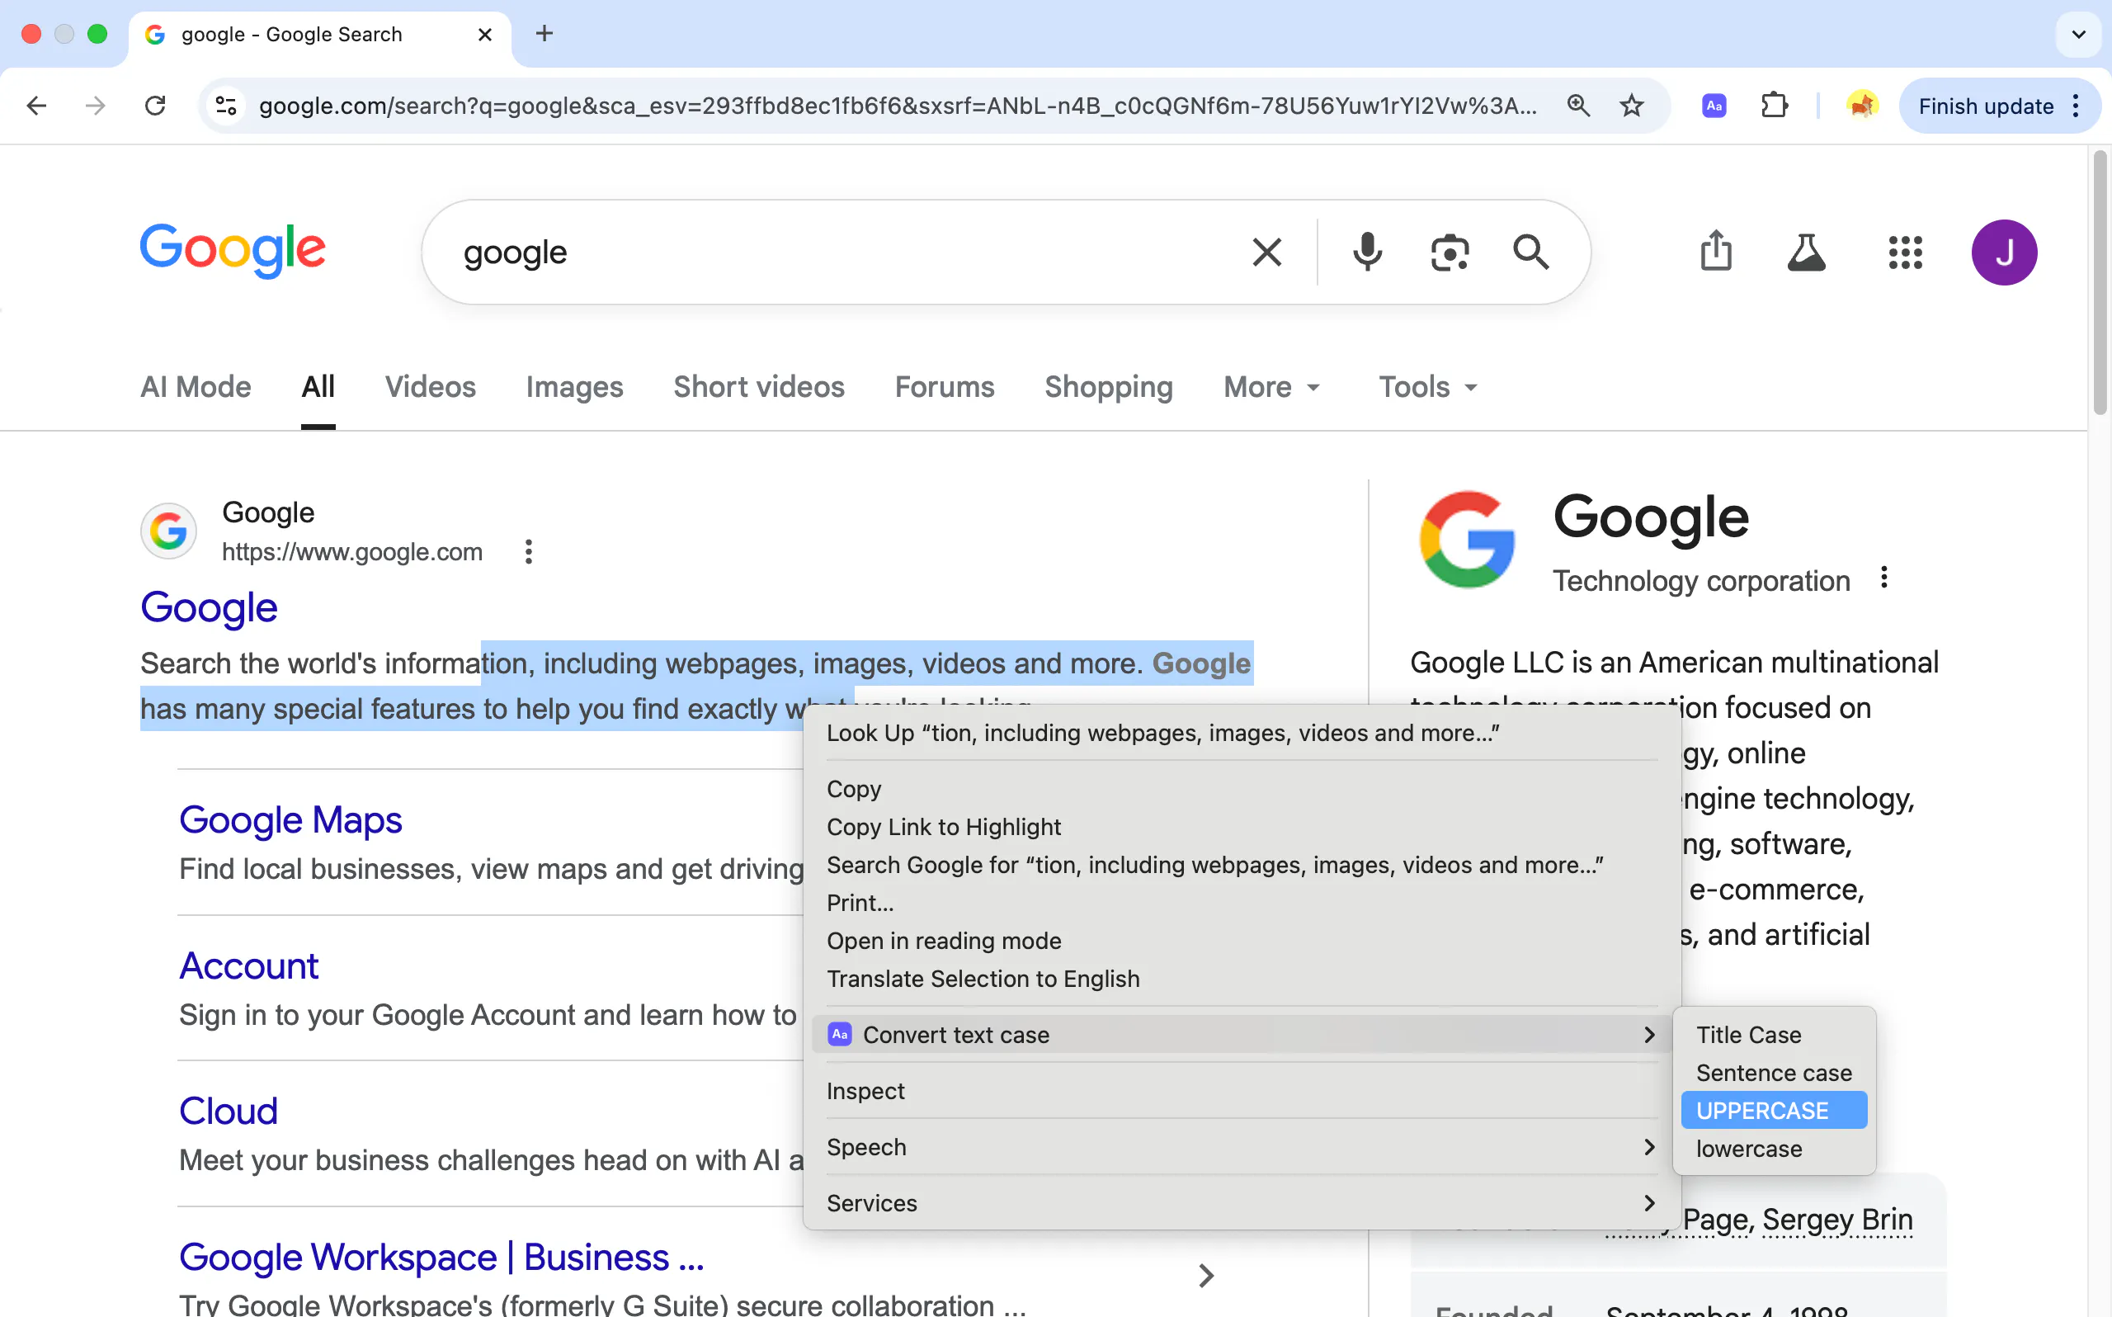Image resolution: width=2112 pixels, height=1317 pixels.
Task: Open the Cloud link
Action: coord(228,1112)
